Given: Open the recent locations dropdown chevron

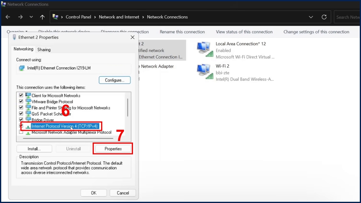Looking at the screenshot, I should 31,17.
